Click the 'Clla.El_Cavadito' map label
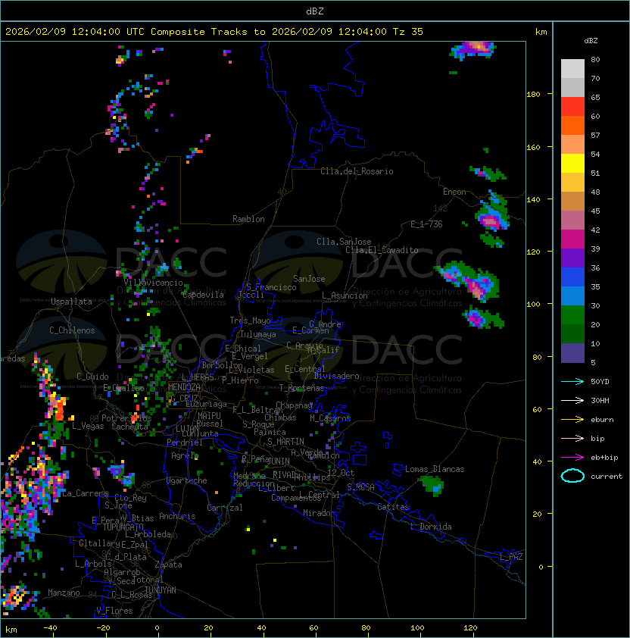 382,250
